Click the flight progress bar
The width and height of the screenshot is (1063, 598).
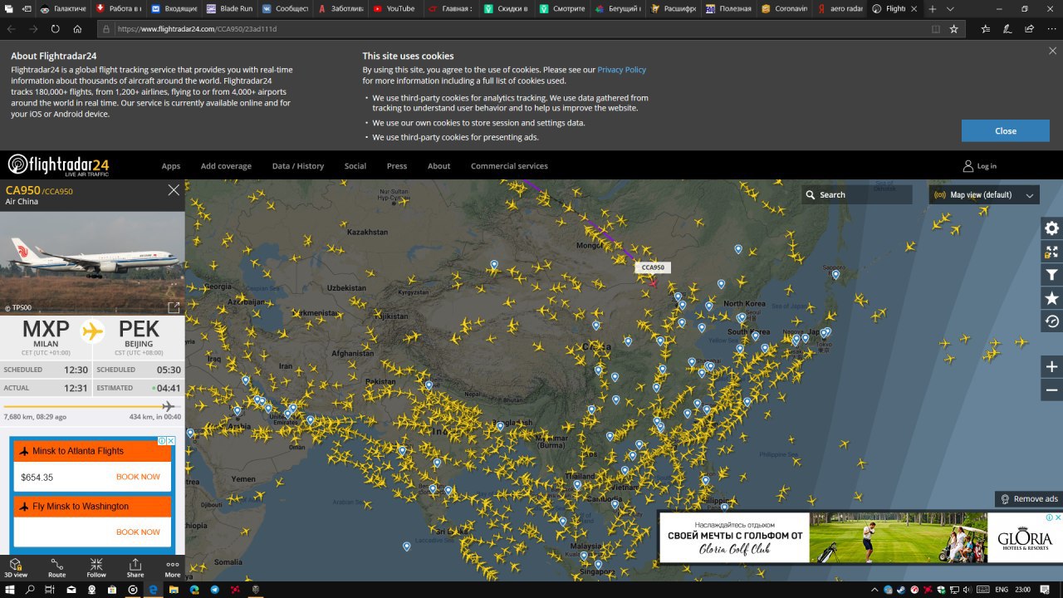point(92,406)
